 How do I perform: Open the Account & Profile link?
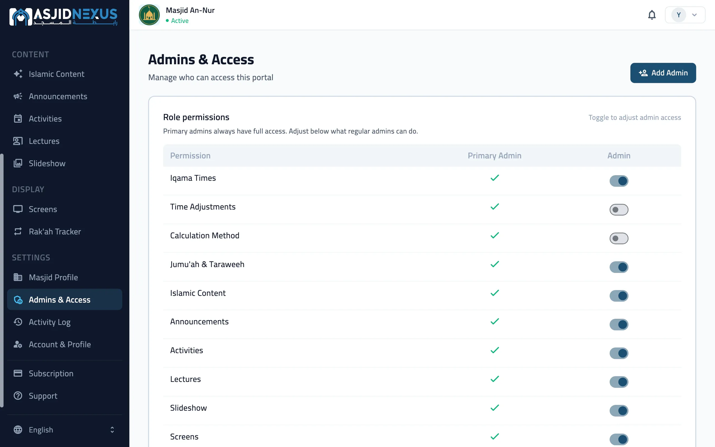click(x=65, y=344)
